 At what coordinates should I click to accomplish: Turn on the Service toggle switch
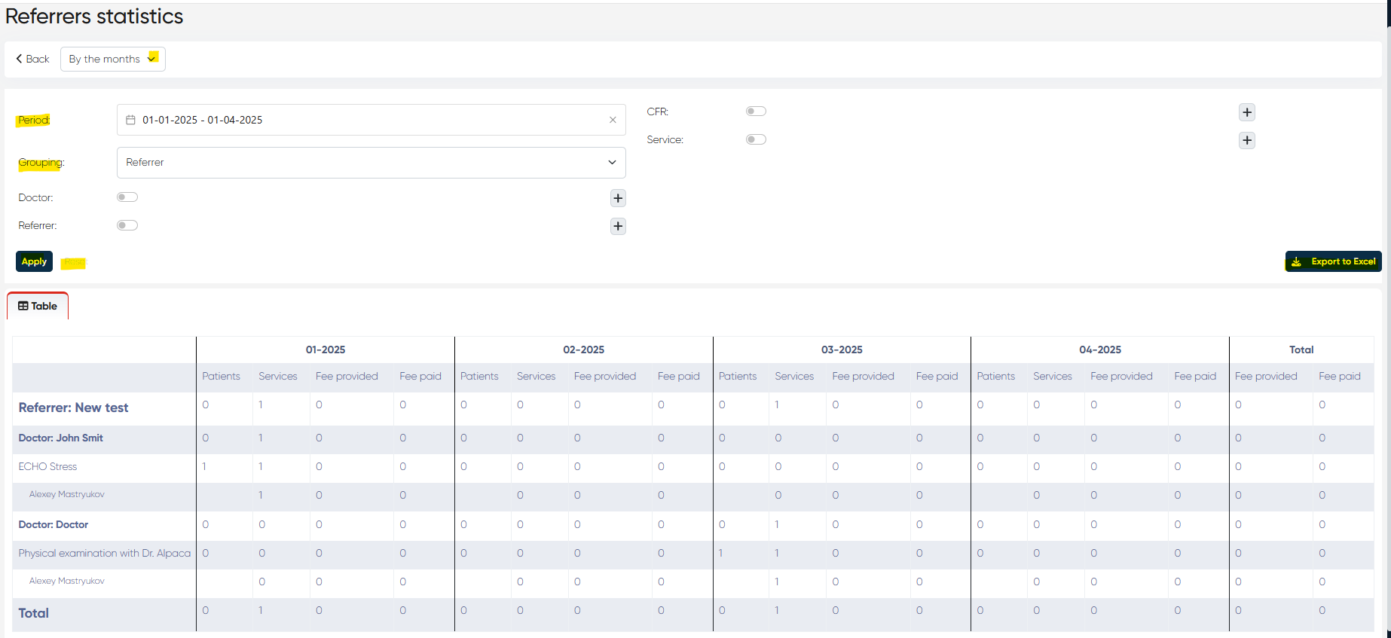coord(756,139)
